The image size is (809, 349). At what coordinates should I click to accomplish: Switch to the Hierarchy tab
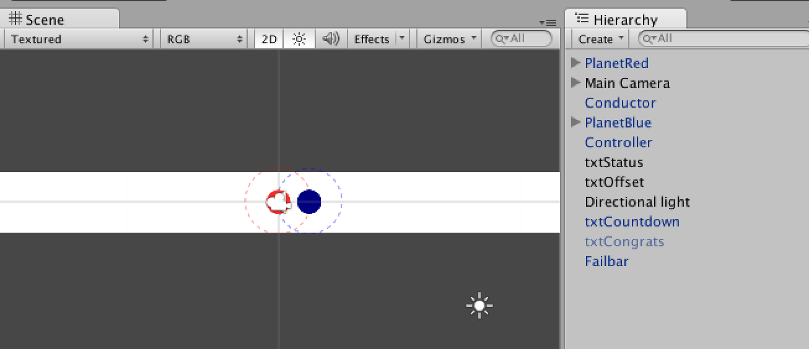625,19
